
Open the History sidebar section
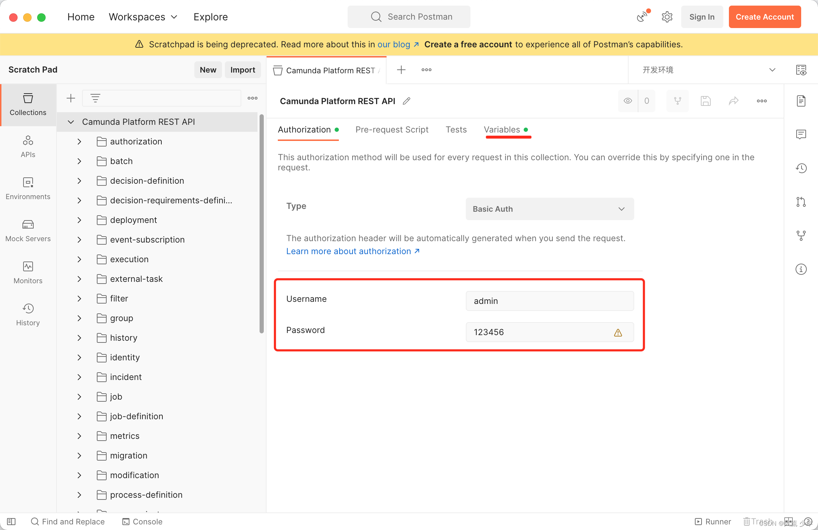[x=28, y=315]
